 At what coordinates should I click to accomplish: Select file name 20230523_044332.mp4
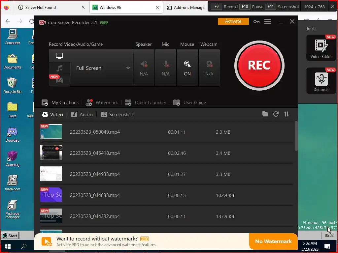[95, 216]
